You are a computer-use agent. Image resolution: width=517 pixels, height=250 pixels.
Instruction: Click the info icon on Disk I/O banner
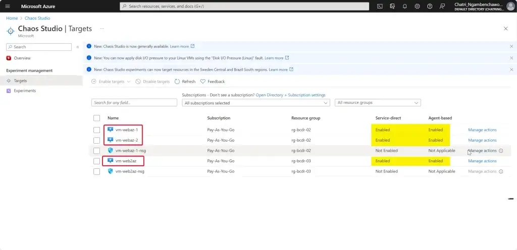coord(89,58)
